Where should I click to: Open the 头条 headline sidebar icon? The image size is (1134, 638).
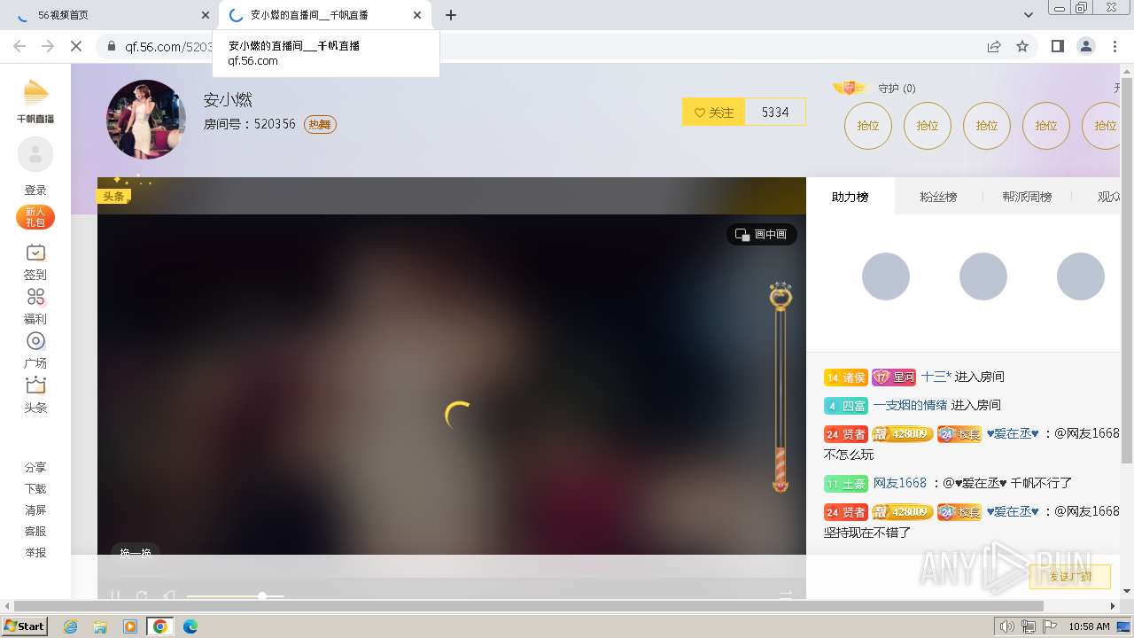click(35, 385)
